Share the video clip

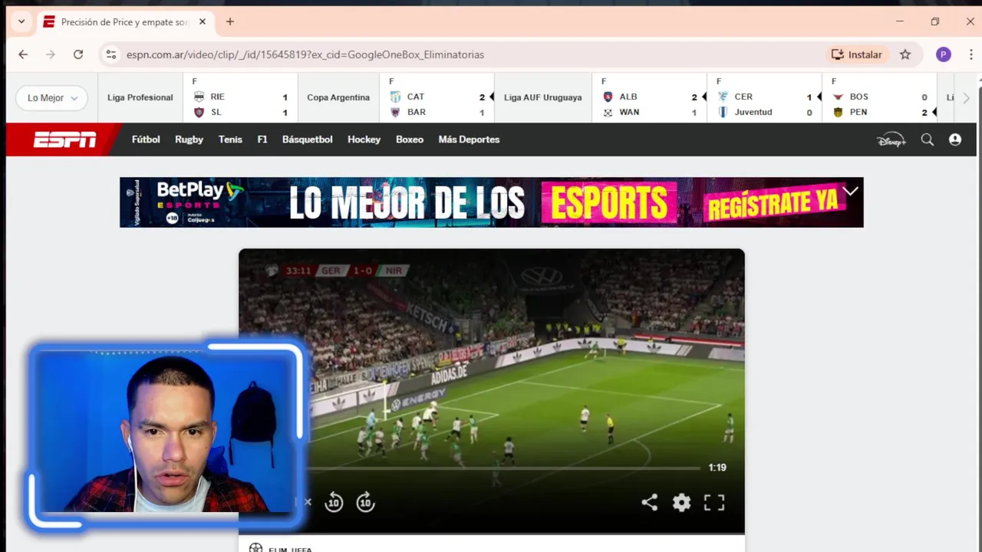[650, 502]
